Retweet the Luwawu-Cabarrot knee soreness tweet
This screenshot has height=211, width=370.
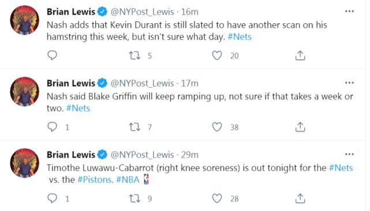(134, 198)
